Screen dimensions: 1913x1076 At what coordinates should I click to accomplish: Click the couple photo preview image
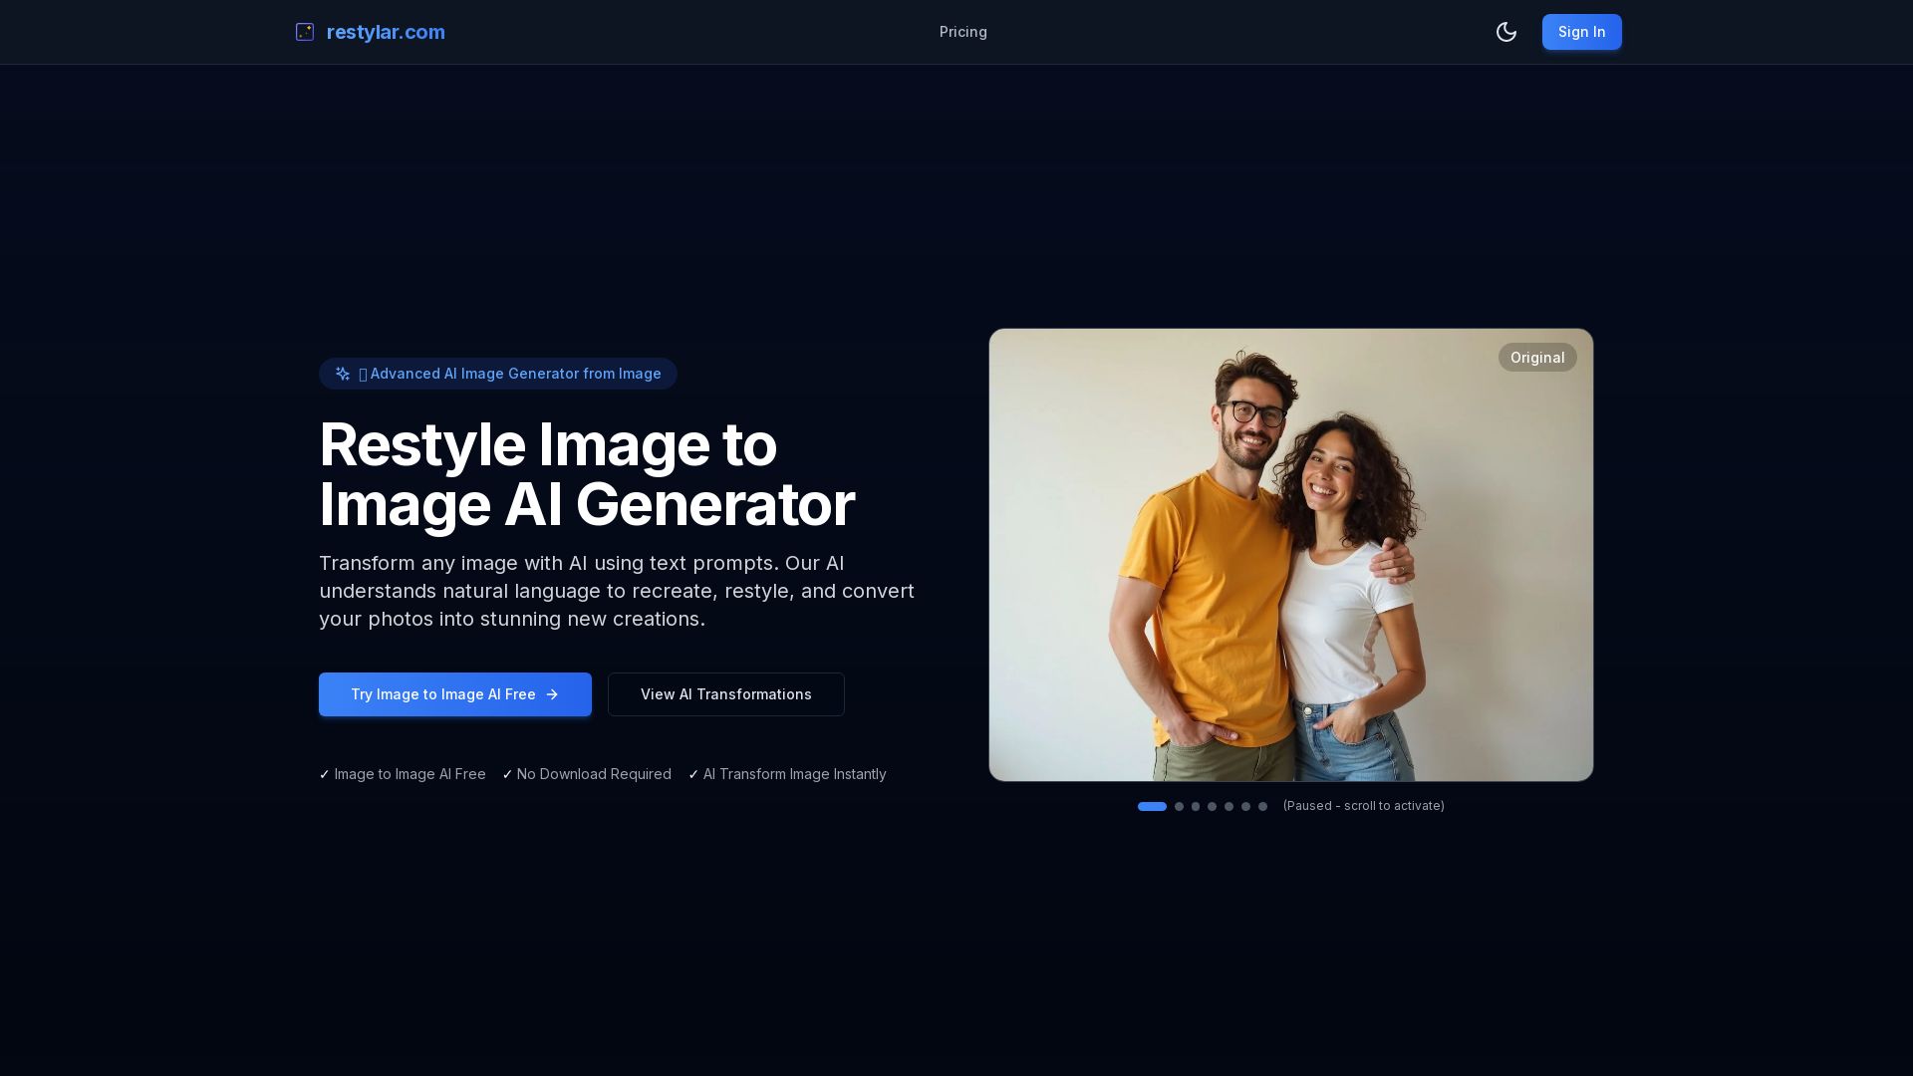[x=1290, y=578]
